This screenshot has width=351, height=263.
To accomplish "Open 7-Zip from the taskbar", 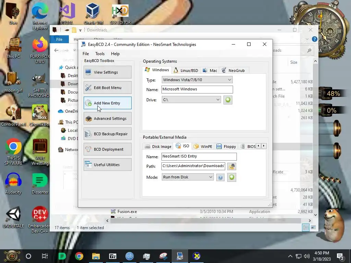I will (x=112, y=256).
